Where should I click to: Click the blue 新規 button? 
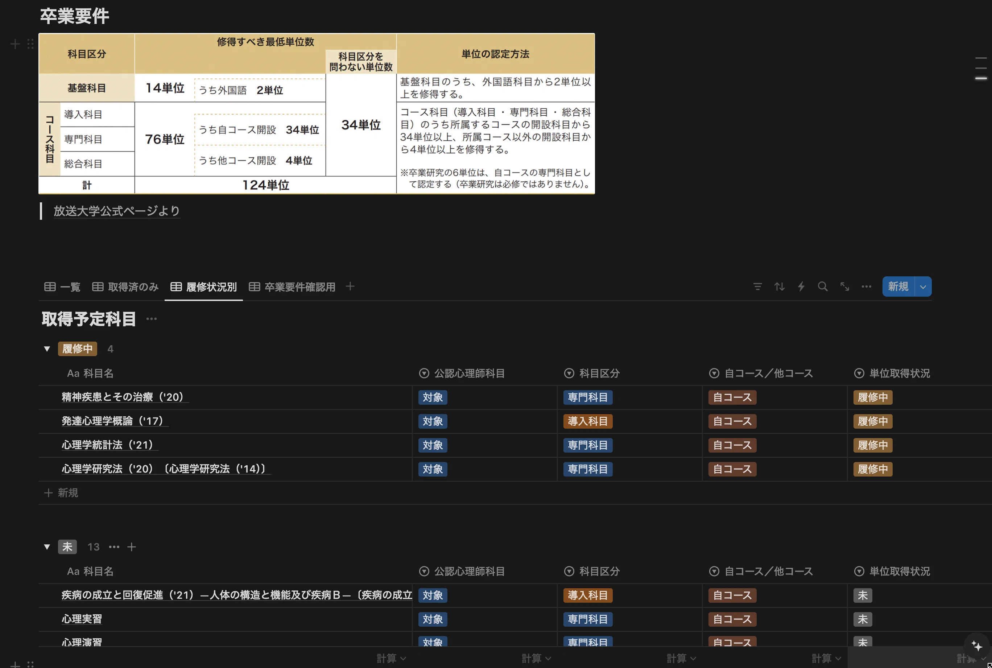(x=898, y=287)
